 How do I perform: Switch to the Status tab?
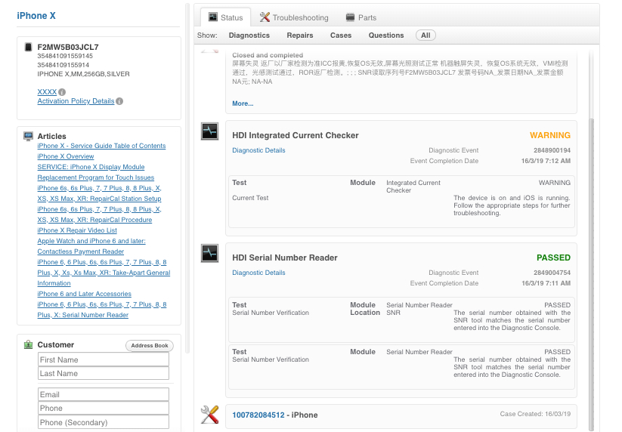[x=226, y=17]
